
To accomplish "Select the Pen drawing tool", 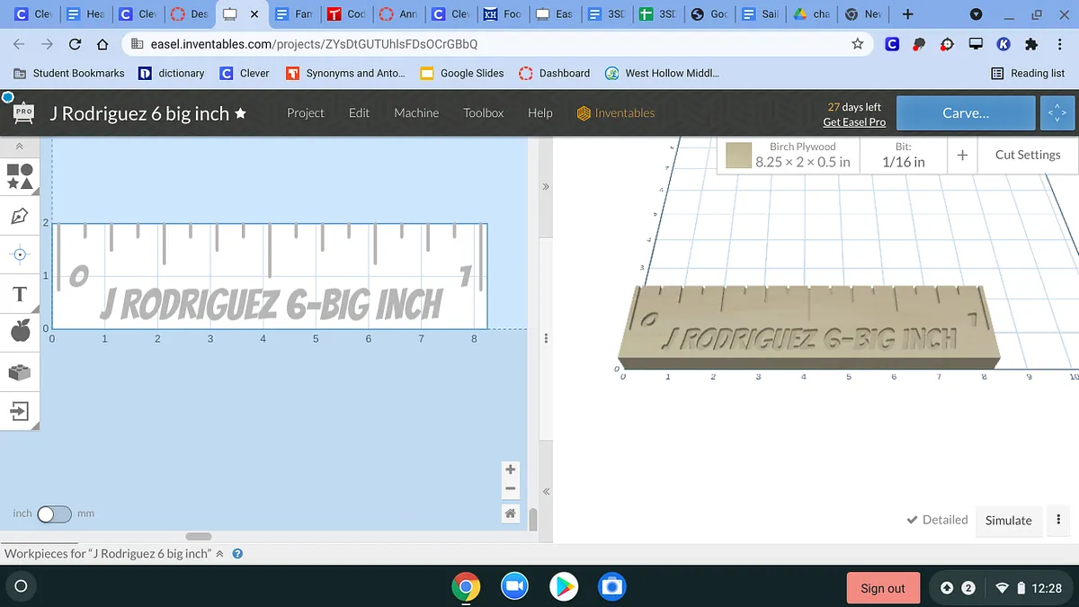I will [20, 216].
